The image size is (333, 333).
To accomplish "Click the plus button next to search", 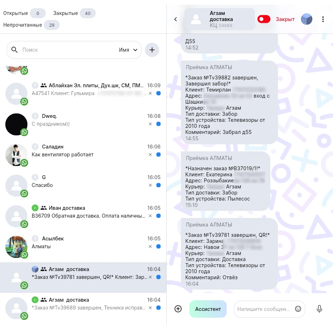I will click(x=152, y=50).
